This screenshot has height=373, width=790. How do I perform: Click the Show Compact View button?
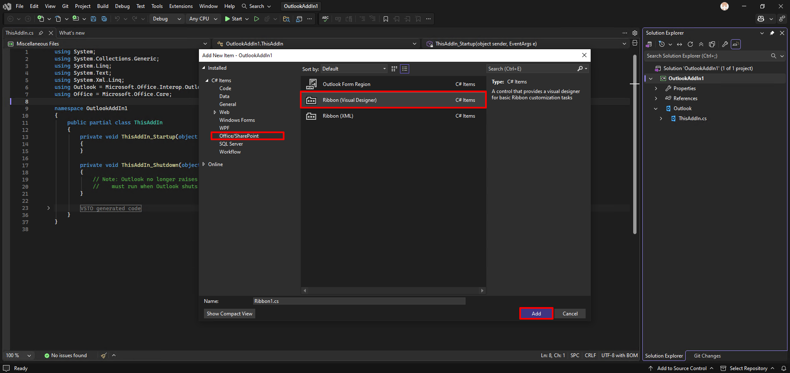[x=229, y=314]
